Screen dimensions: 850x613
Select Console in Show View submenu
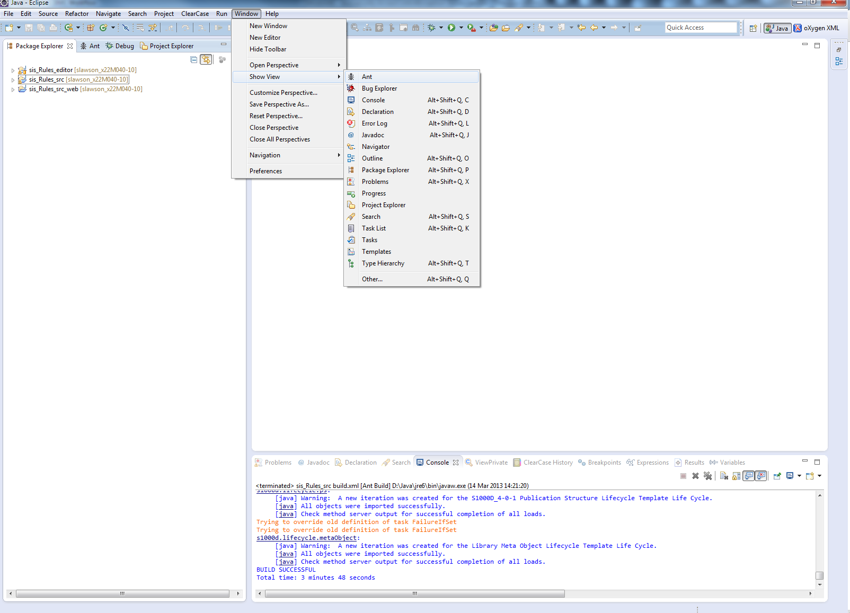tap(412, 100)
